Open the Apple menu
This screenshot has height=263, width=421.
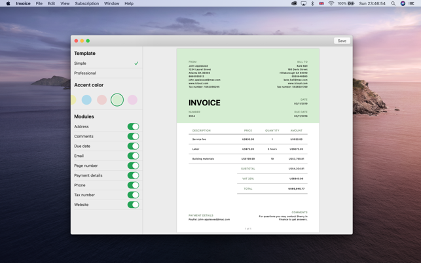8,3
